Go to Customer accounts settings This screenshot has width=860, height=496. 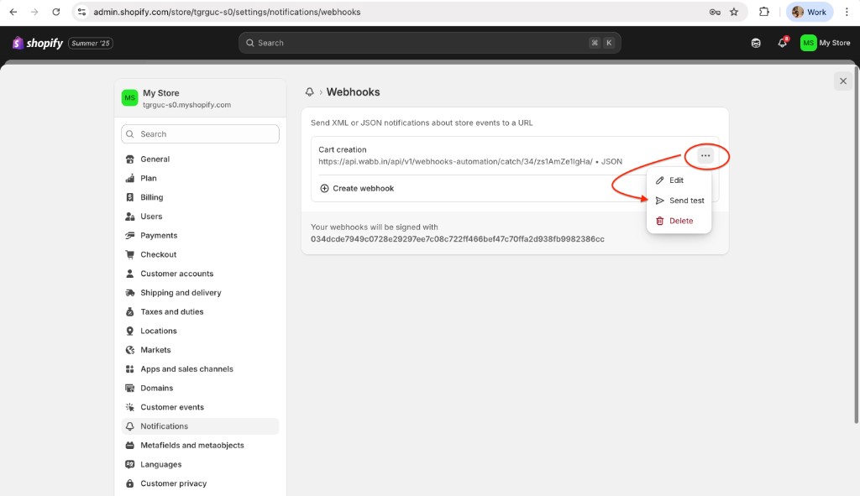[x=200, y=274]
